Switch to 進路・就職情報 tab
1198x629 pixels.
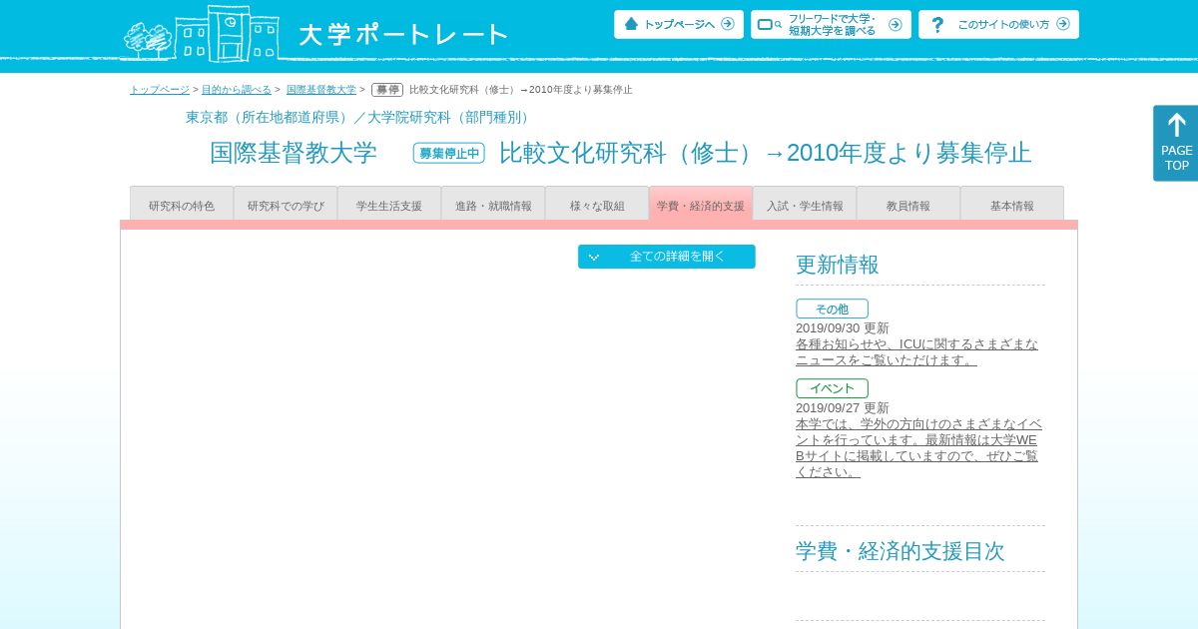[493, 204]
